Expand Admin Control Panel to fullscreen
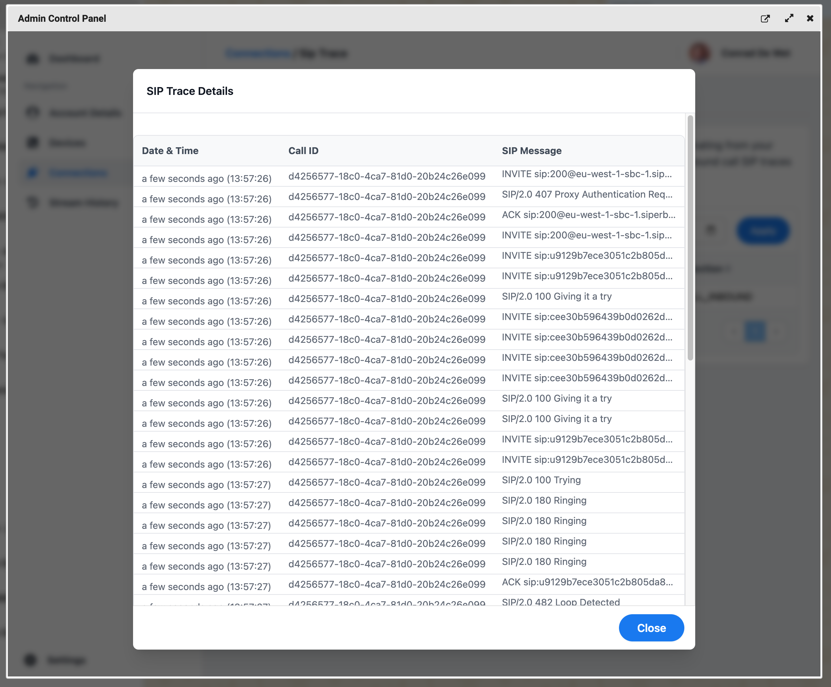 coord(789,19)
